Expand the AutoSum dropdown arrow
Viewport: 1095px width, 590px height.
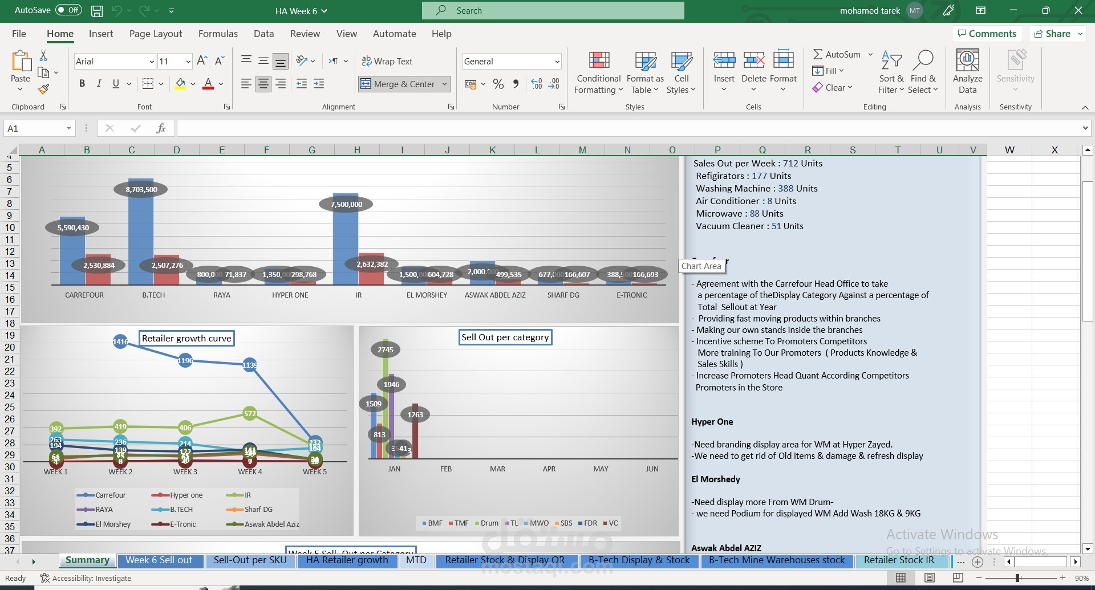coord(870,55)
